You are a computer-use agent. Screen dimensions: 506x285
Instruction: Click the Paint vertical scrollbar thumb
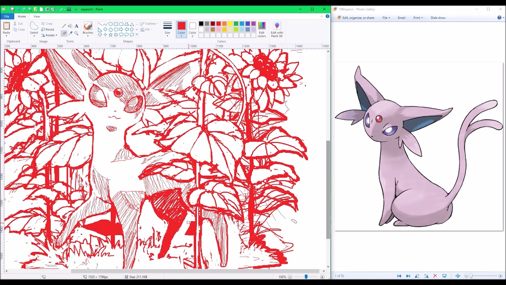tap(328, 190)
